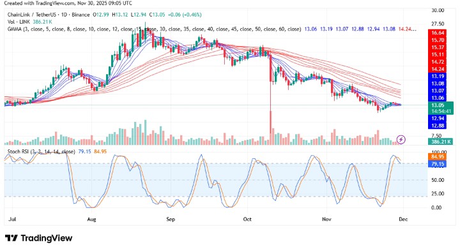Select the Stoch RSI indicator legend name

[41, 151]
